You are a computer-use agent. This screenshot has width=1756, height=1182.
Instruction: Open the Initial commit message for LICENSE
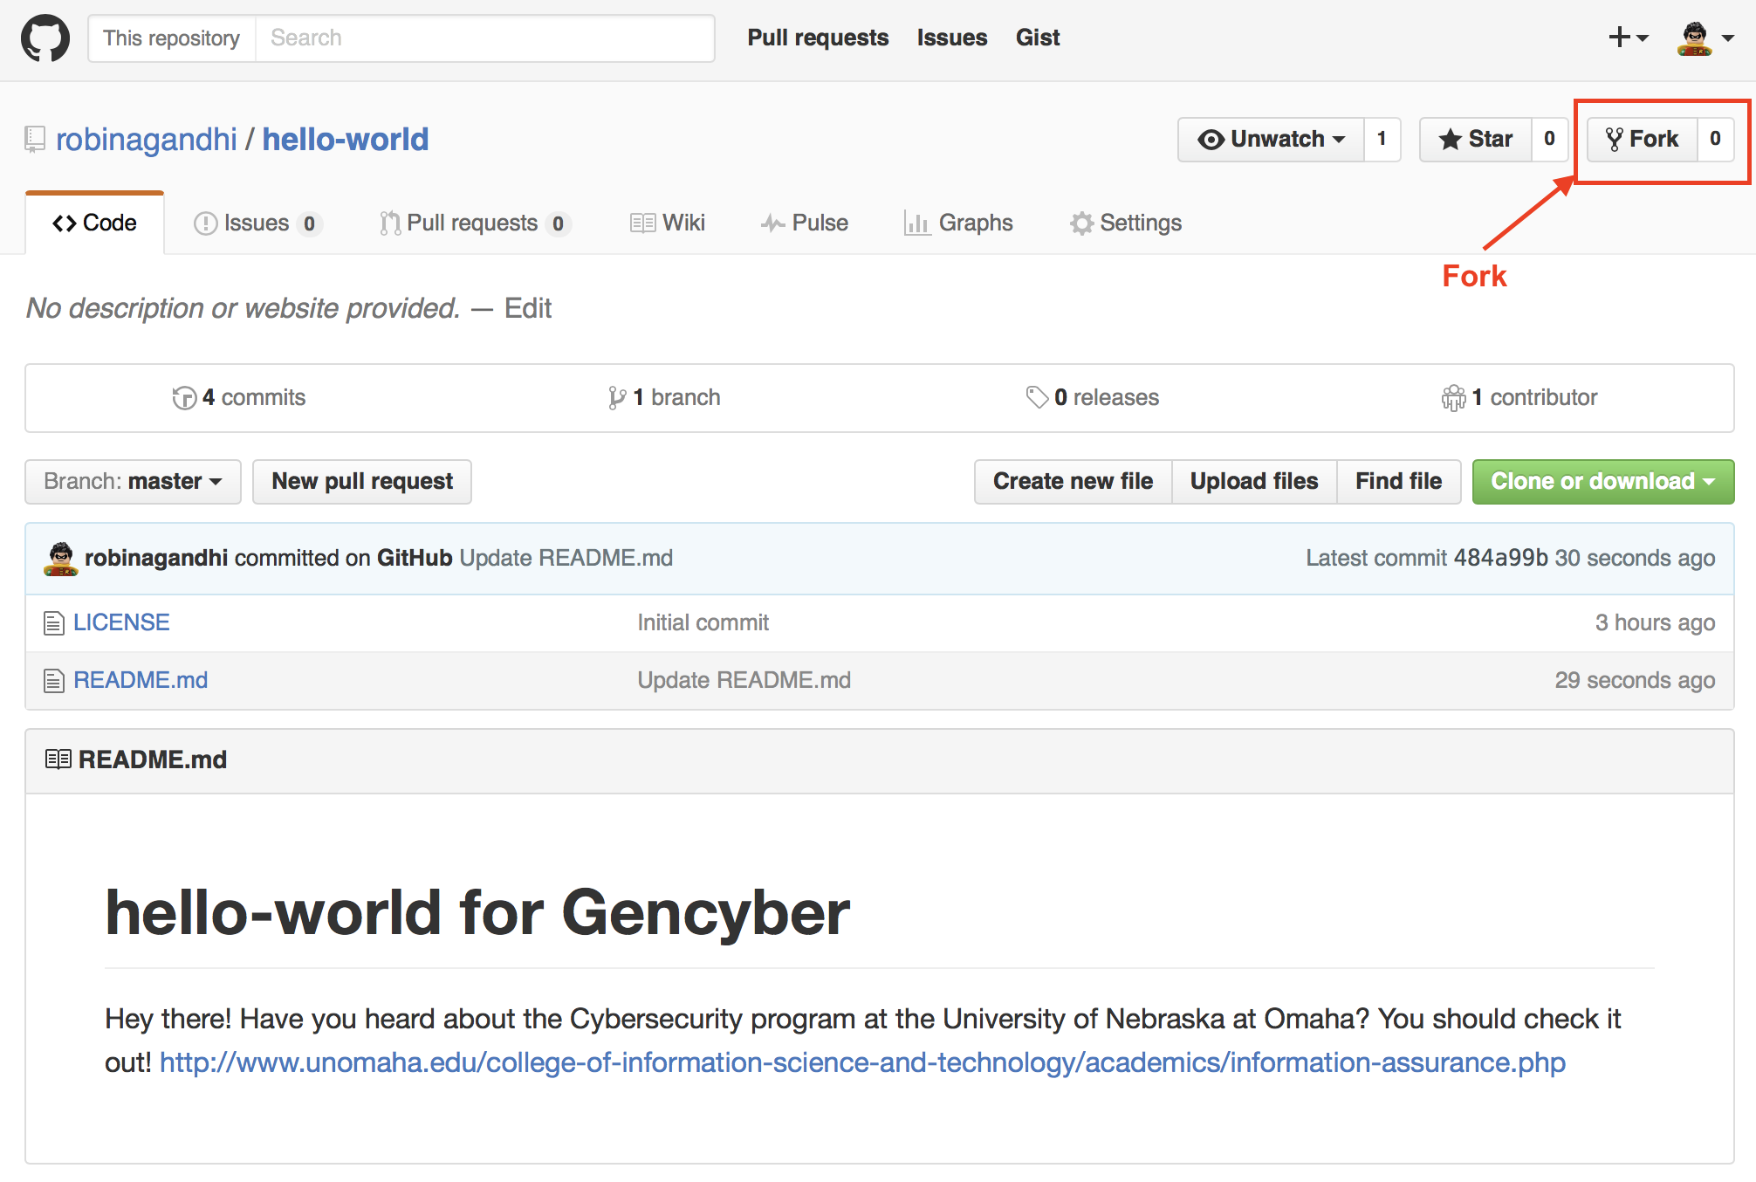703,623
